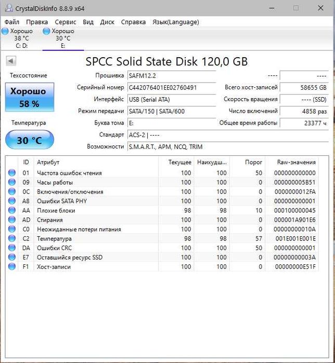The image size is (335, 363).
Task: Click status orb for Часы работы row
Action: 12,182
